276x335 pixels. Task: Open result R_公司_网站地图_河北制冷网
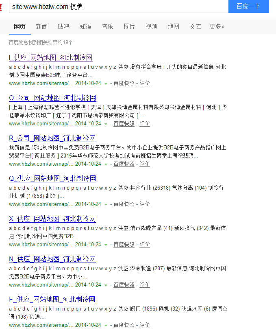[52, 138]
